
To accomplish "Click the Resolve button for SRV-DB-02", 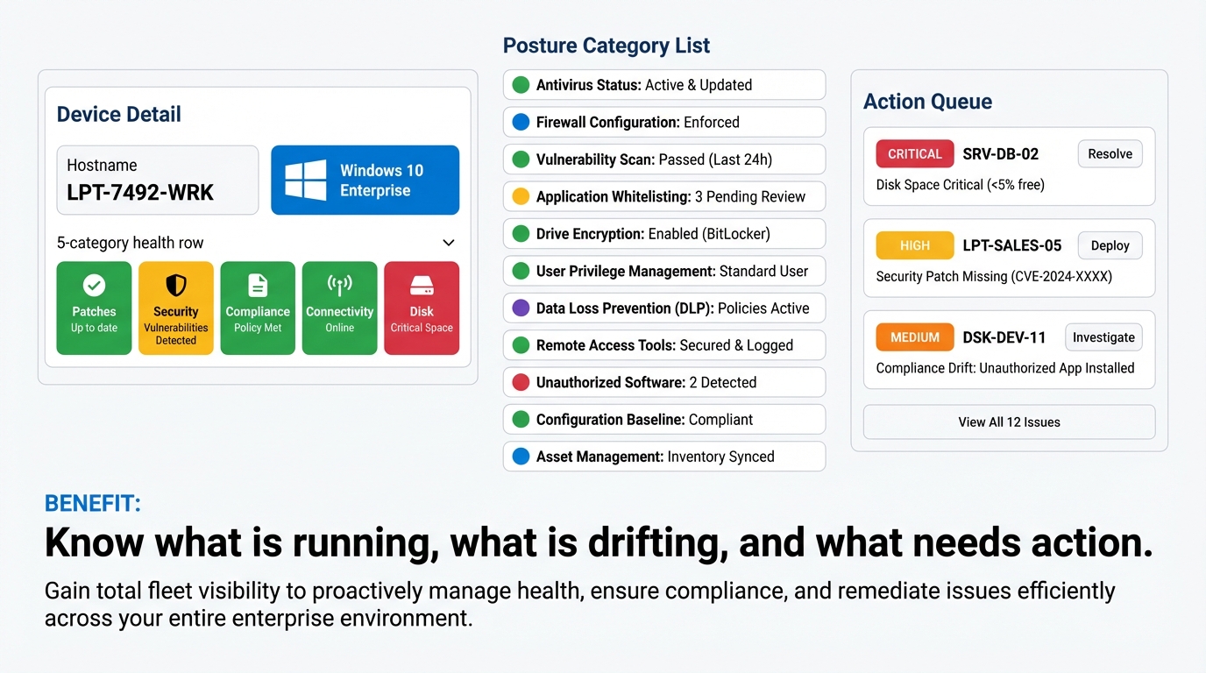I will (1110, 152).
